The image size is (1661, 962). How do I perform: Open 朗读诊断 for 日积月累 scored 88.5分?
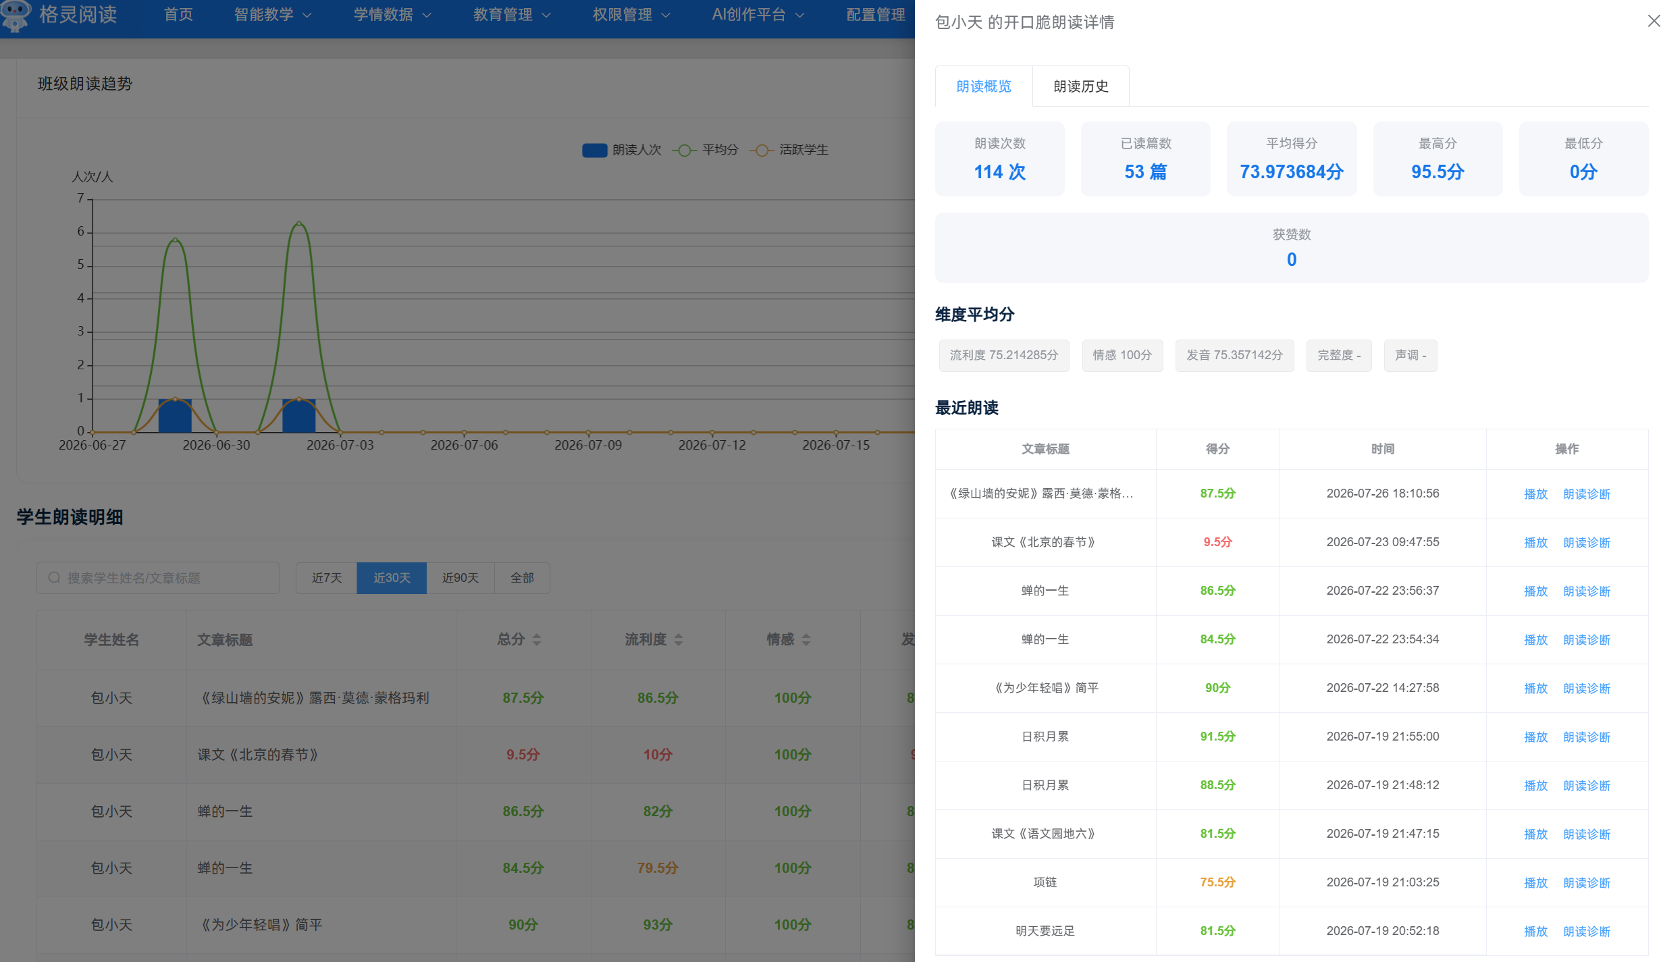pyautogui.click(x=1587, y=786)
